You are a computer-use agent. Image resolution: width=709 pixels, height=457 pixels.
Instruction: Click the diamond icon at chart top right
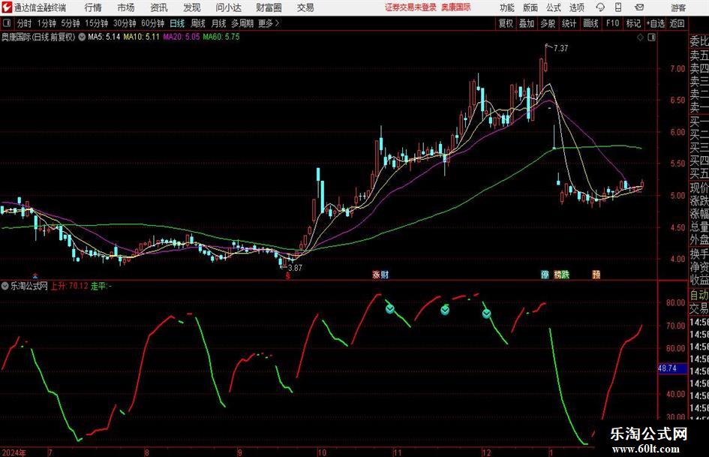(x=640, y=38)
